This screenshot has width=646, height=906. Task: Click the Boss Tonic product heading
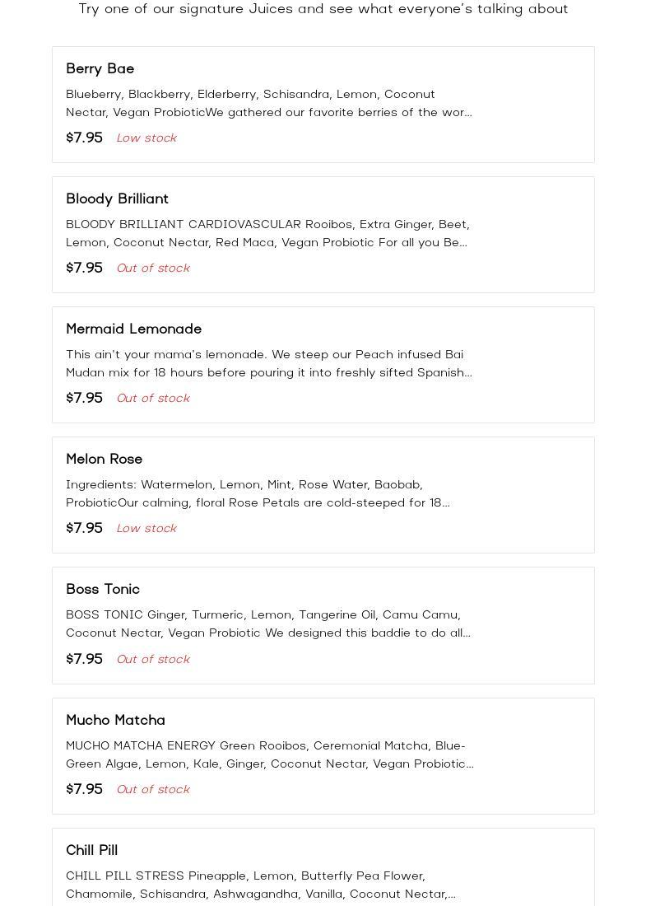(x=103, y=589)
